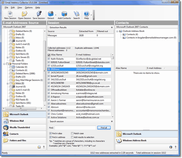The image size is (182, 158).
Task: Click the New Session toolbar icon
Action: point(10,14)
